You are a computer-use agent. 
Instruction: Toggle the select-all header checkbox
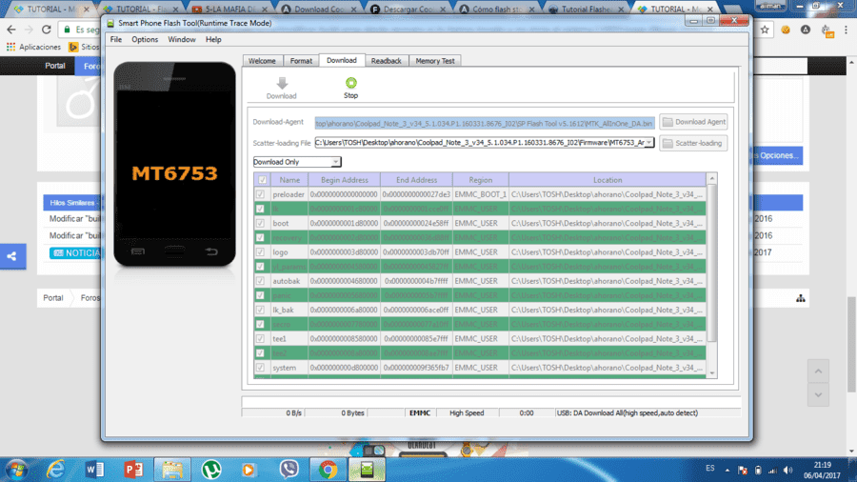coord(263,180)
